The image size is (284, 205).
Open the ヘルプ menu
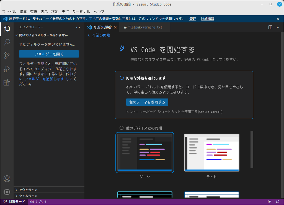pyautogui.click(x=99, y=12)
